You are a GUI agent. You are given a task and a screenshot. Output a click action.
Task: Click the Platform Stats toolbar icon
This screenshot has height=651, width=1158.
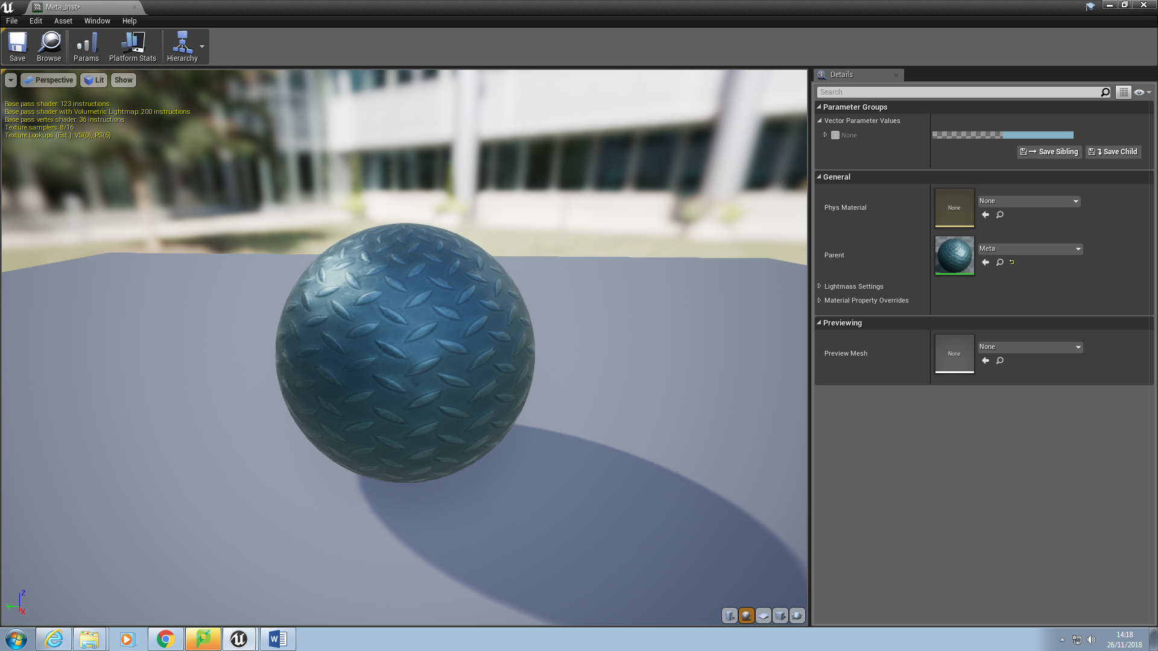133,47
